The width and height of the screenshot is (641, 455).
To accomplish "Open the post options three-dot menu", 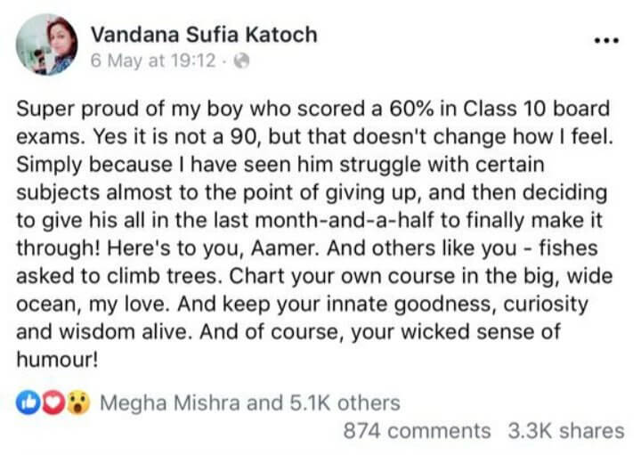I will coord(604,41).
